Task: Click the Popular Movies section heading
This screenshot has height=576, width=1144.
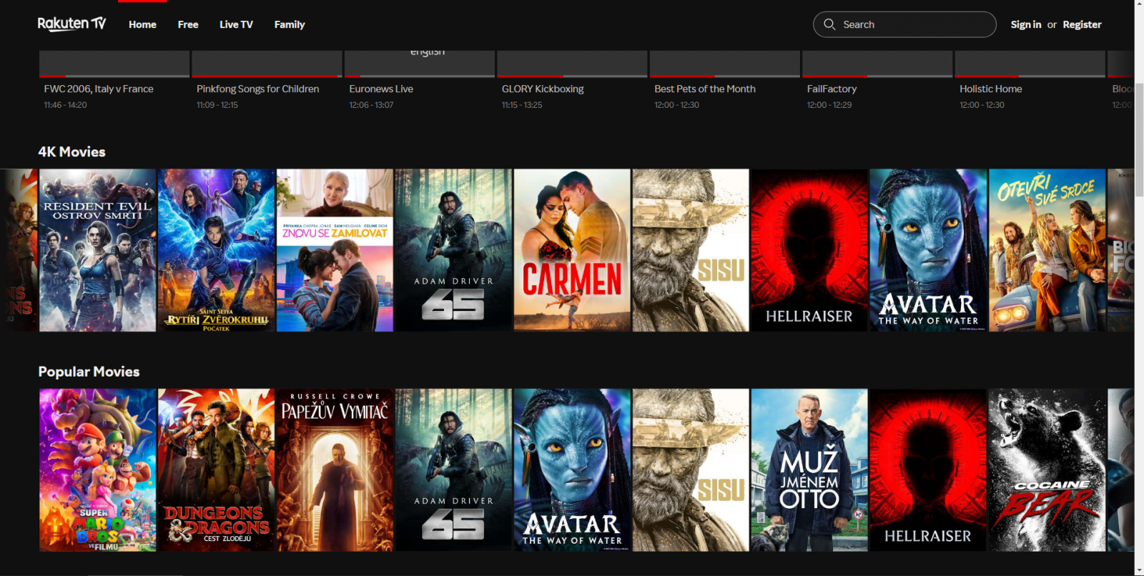Action: pyautogui.click(x=89, y=372)
